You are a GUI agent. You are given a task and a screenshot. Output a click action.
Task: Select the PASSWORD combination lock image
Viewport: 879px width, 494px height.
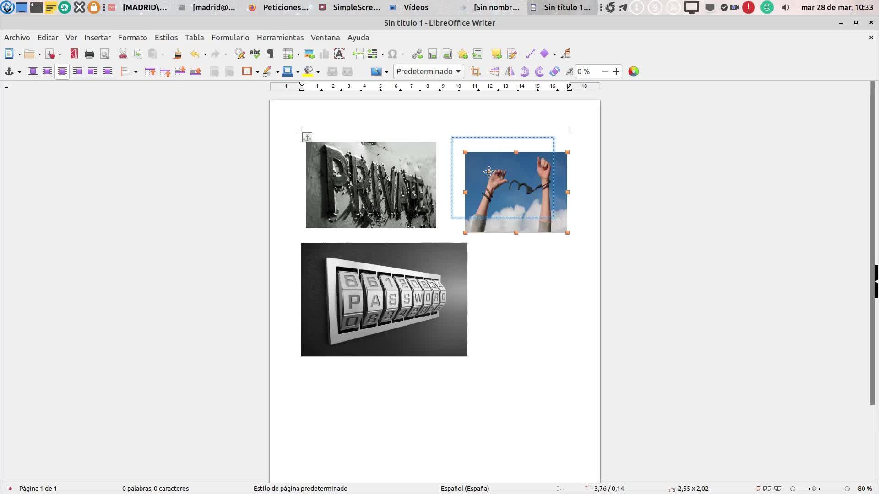coord(384,300)
